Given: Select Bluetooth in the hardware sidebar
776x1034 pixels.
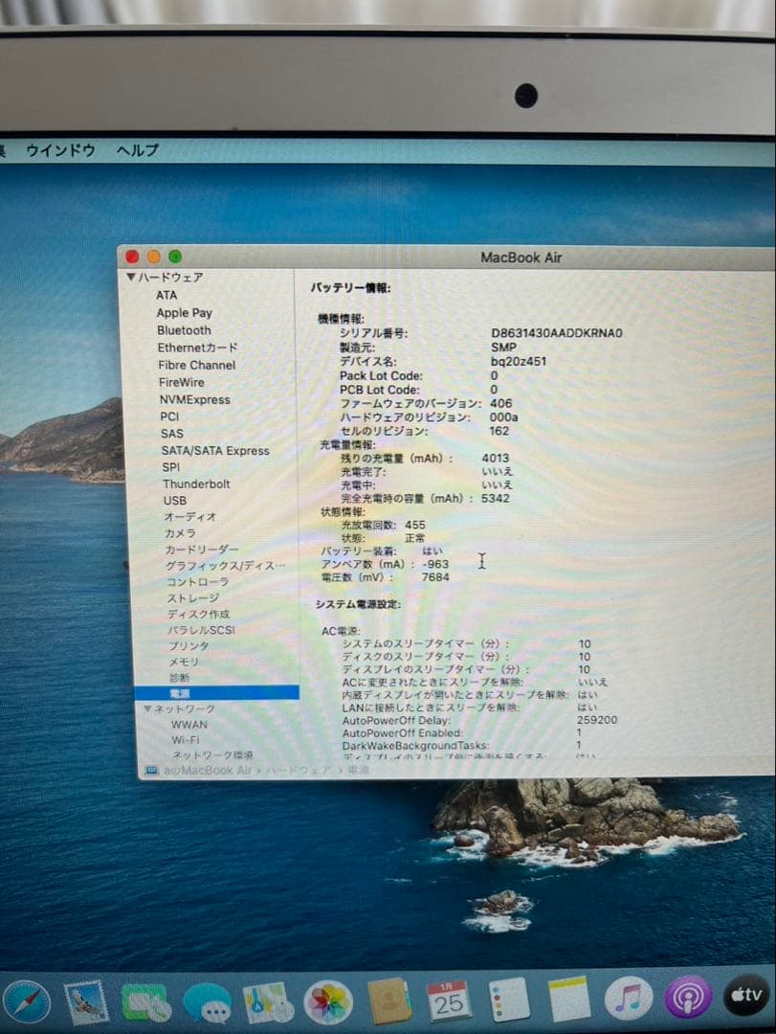Looking at the screenshot, I should click(x=184, y=330).
